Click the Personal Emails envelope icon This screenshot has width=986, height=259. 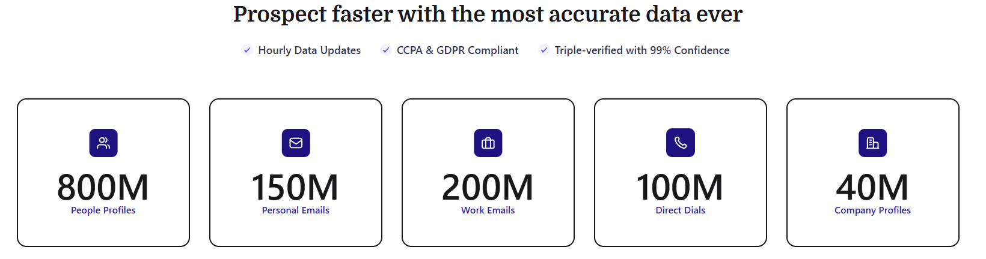click(x=296, y=143)
